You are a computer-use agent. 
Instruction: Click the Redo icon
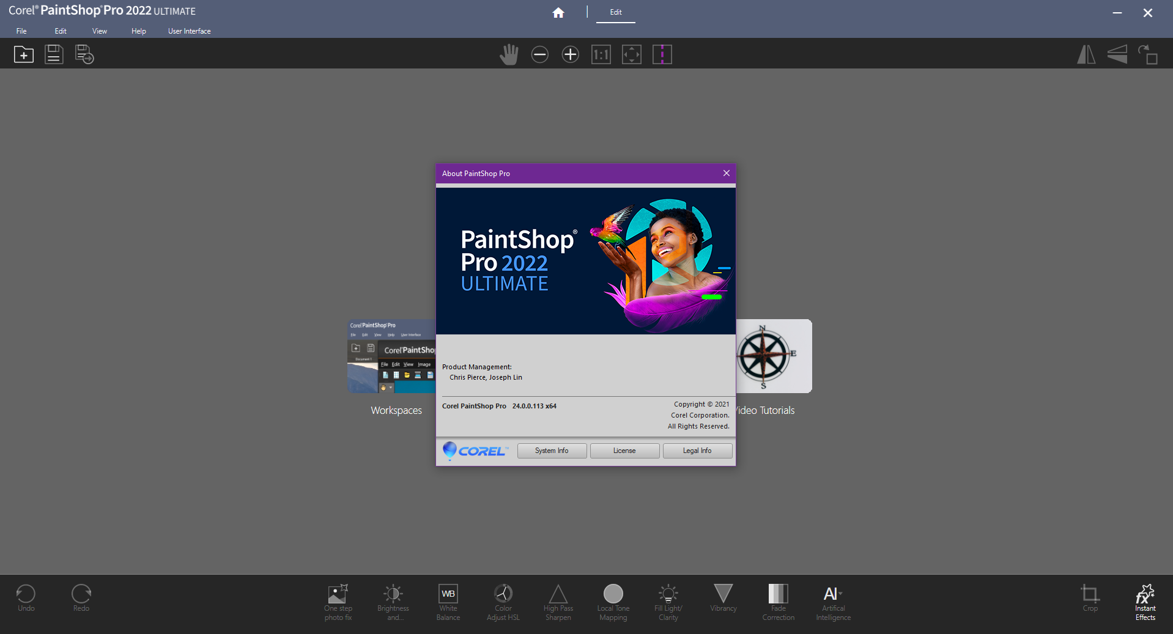click(81, 597)
